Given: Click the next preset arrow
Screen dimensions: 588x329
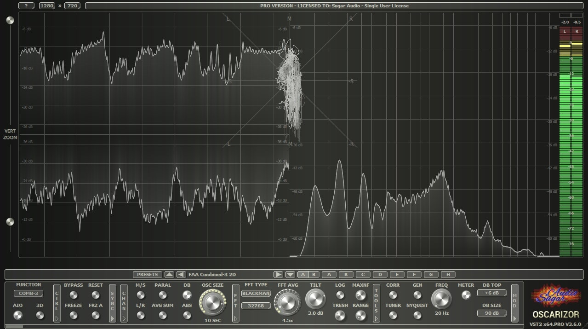Looking at the screenshot, I should pyautogui.click(x=278, y=274).
